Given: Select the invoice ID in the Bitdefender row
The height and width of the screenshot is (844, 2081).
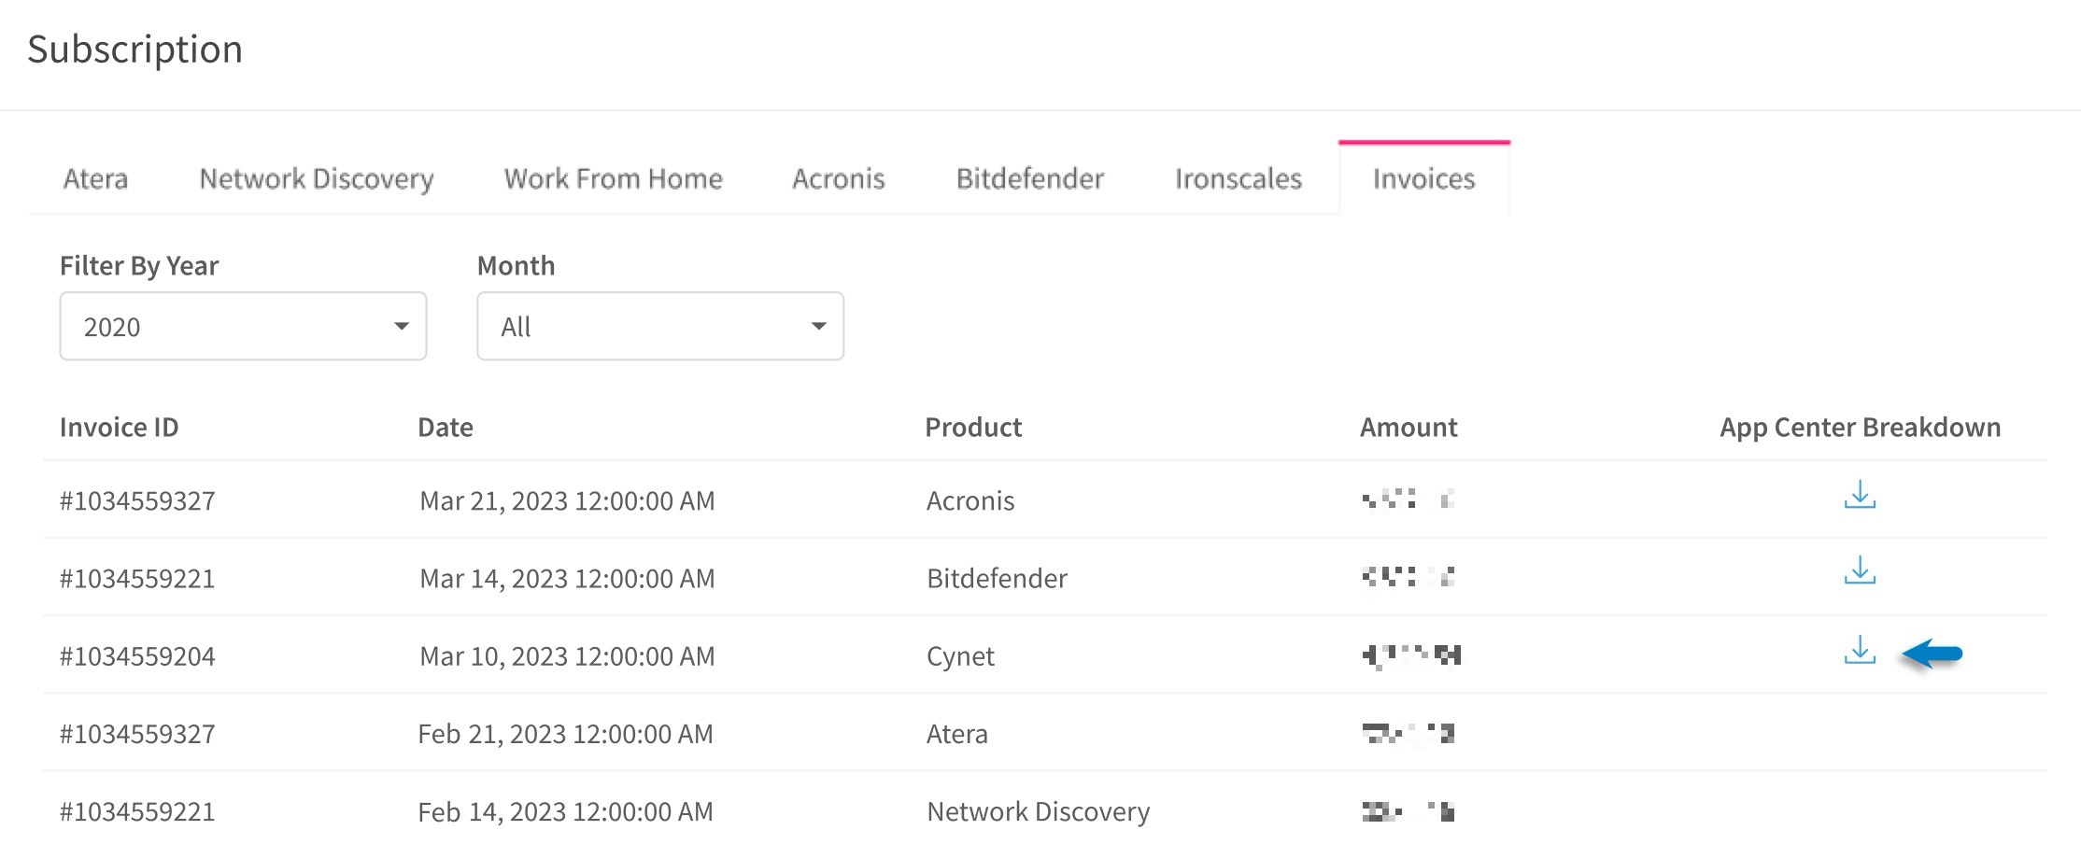Looking at the screenshot, I should [137, 578].
